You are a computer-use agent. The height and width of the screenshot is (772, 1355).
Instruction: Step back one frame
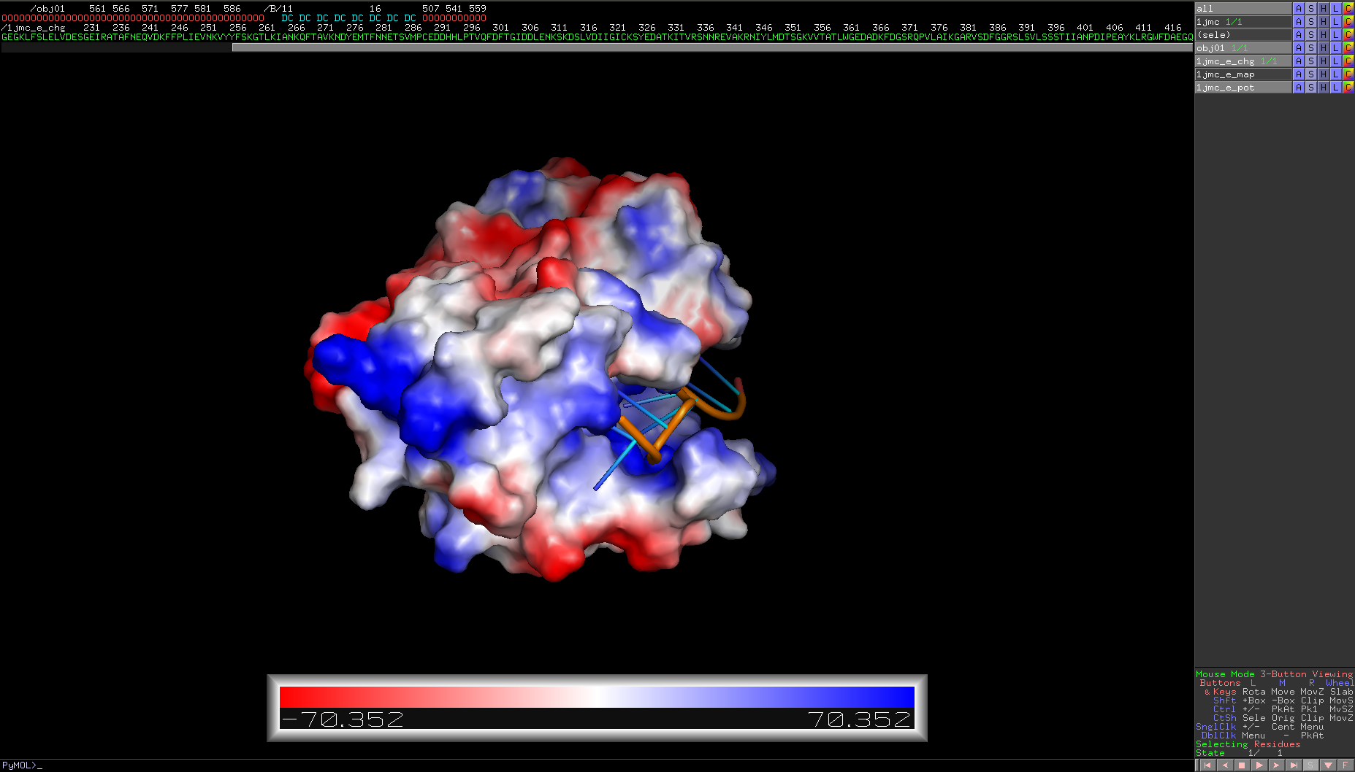point(1225,765)
